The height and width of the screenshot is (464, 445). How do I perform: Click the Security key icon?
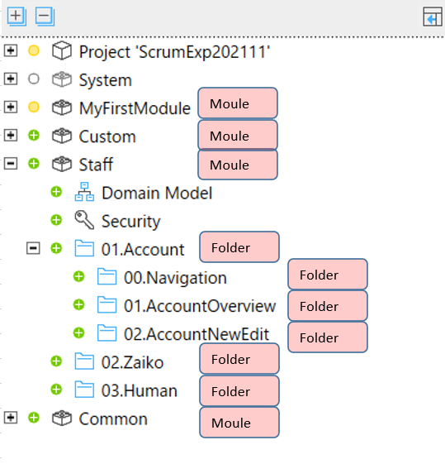click(84, 220)
